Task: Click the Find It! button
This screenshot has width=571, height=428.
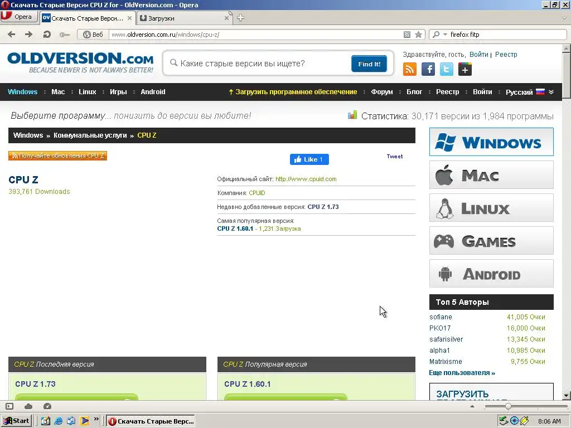Action: pyautogui.click(x=369, y=64)
